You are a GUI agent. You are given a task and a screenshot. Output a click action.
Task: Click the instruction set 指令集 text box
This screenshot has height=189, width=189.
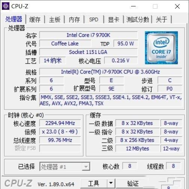tap(111, 100)
